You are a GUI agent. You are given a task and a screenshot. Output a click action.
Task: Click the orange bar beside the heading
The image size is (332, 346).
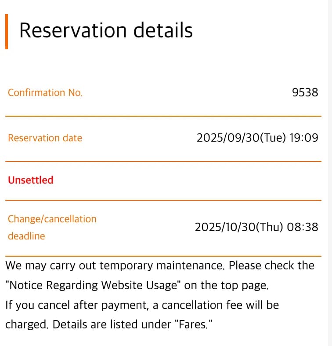7,32
